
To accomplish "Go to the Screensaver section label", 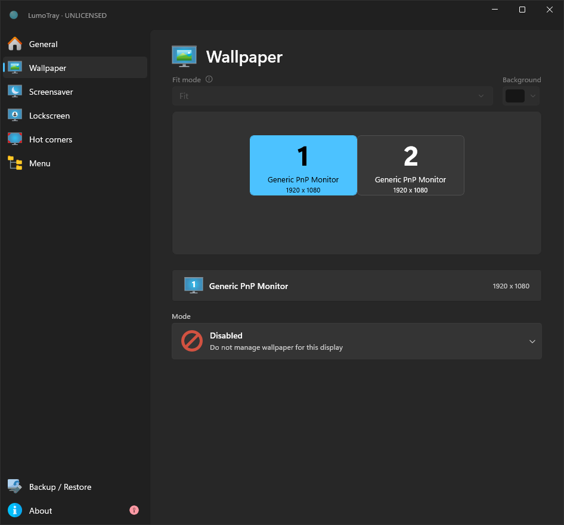I will [51, 92].
